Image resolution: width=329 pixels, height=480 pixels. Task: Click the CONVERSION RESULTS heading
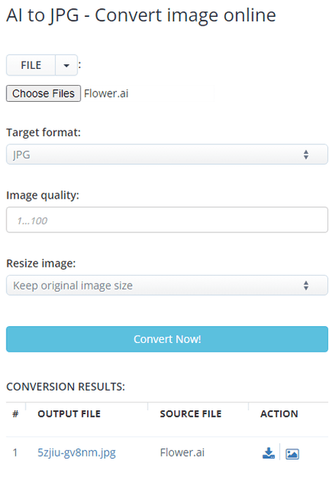[x=66, y=387]
